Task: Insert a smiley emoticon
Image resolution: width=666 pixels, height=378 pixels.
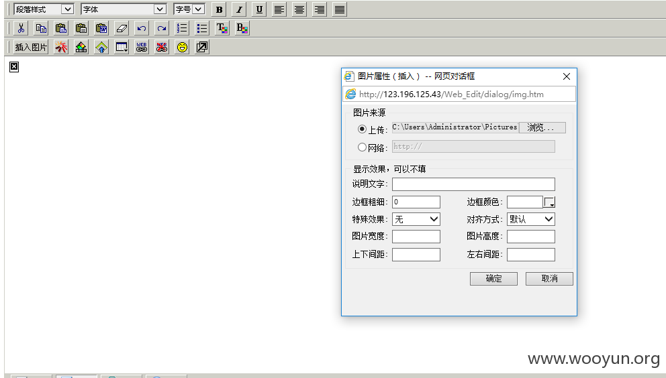Action: click(x=182, y=47)
